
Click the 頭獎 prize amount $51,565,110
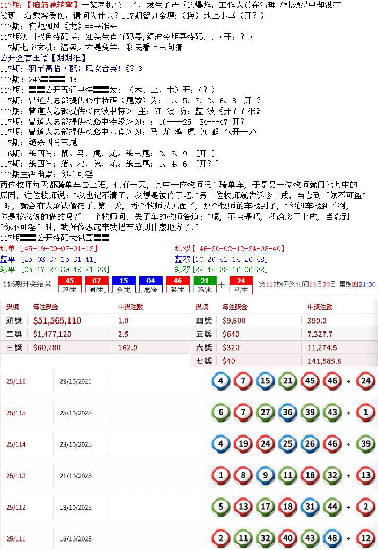[57, 320]
